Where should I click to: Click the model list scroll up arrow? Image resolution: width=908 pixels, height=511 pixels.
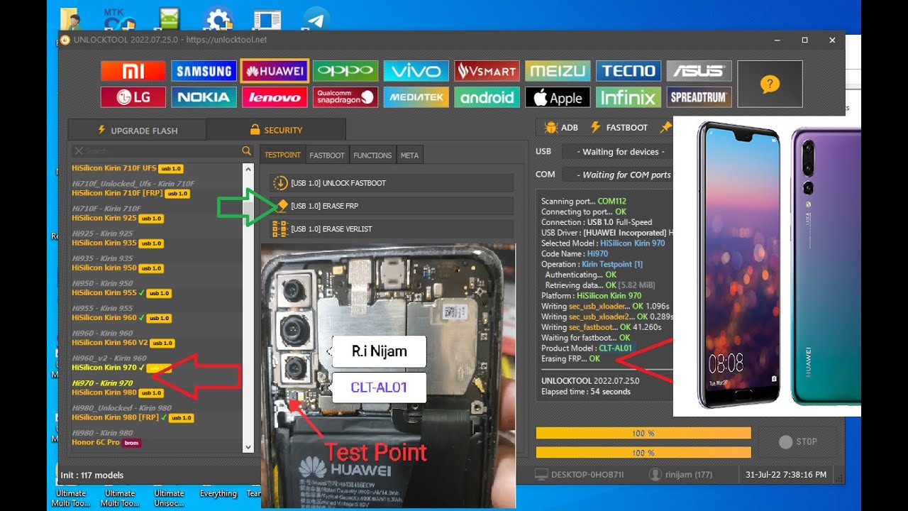click(x=248, y=170)
